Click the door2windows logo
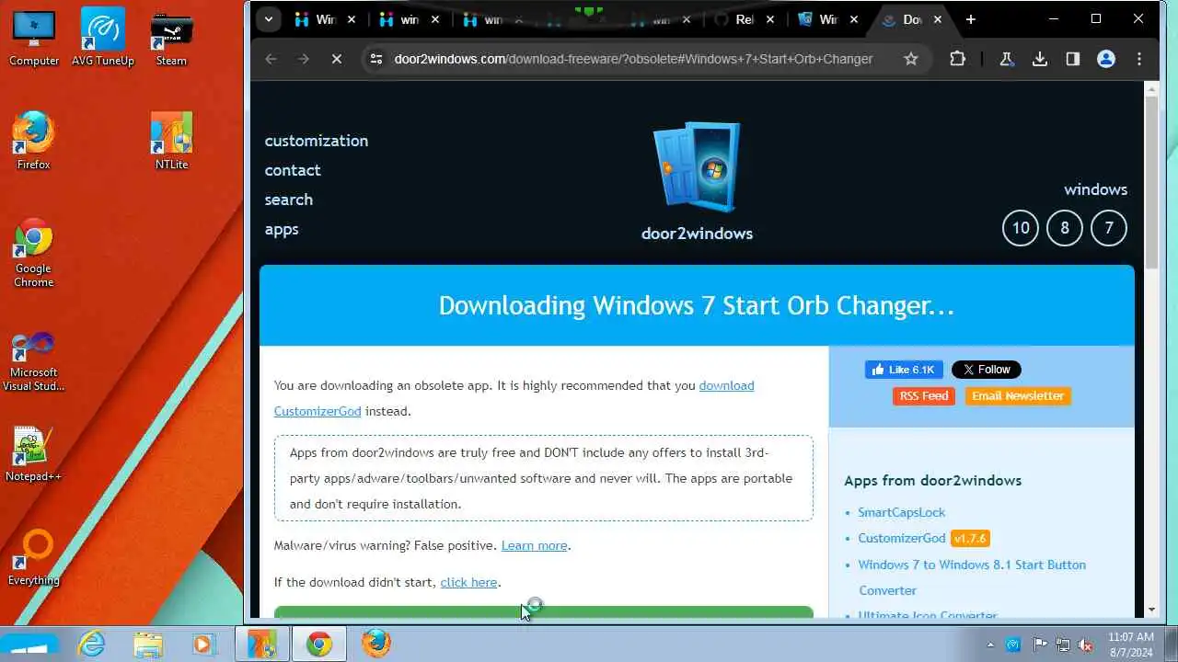1178x662 pixels. [697, 181]
